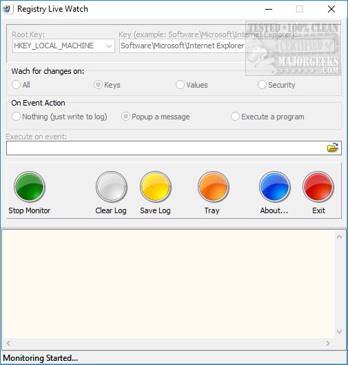Viewport: 348px width, 365px height.
Task: Click the red Exit button
Action: coord(318,186)
